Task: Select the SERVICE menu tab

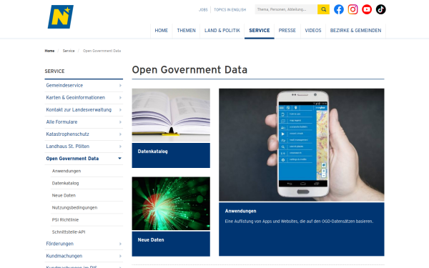Action: 260,31
